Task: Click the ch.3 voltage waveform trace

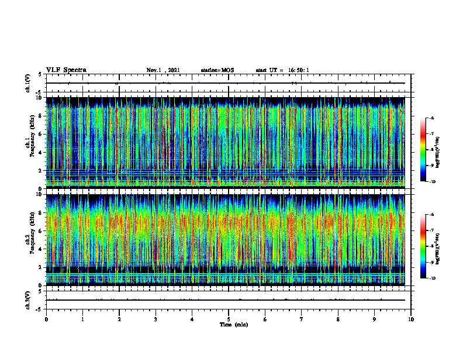Action: tap(225, 300)
